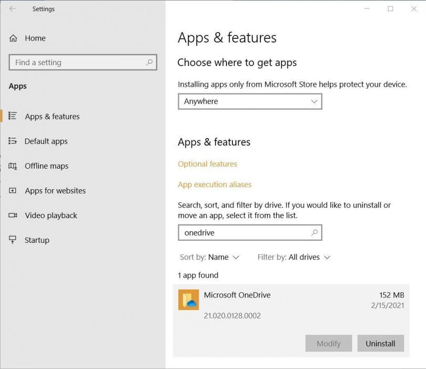The height and width of the screenshot is (369, 426).
Task: Click the Offline maps map icon
Action: [12, 166]
